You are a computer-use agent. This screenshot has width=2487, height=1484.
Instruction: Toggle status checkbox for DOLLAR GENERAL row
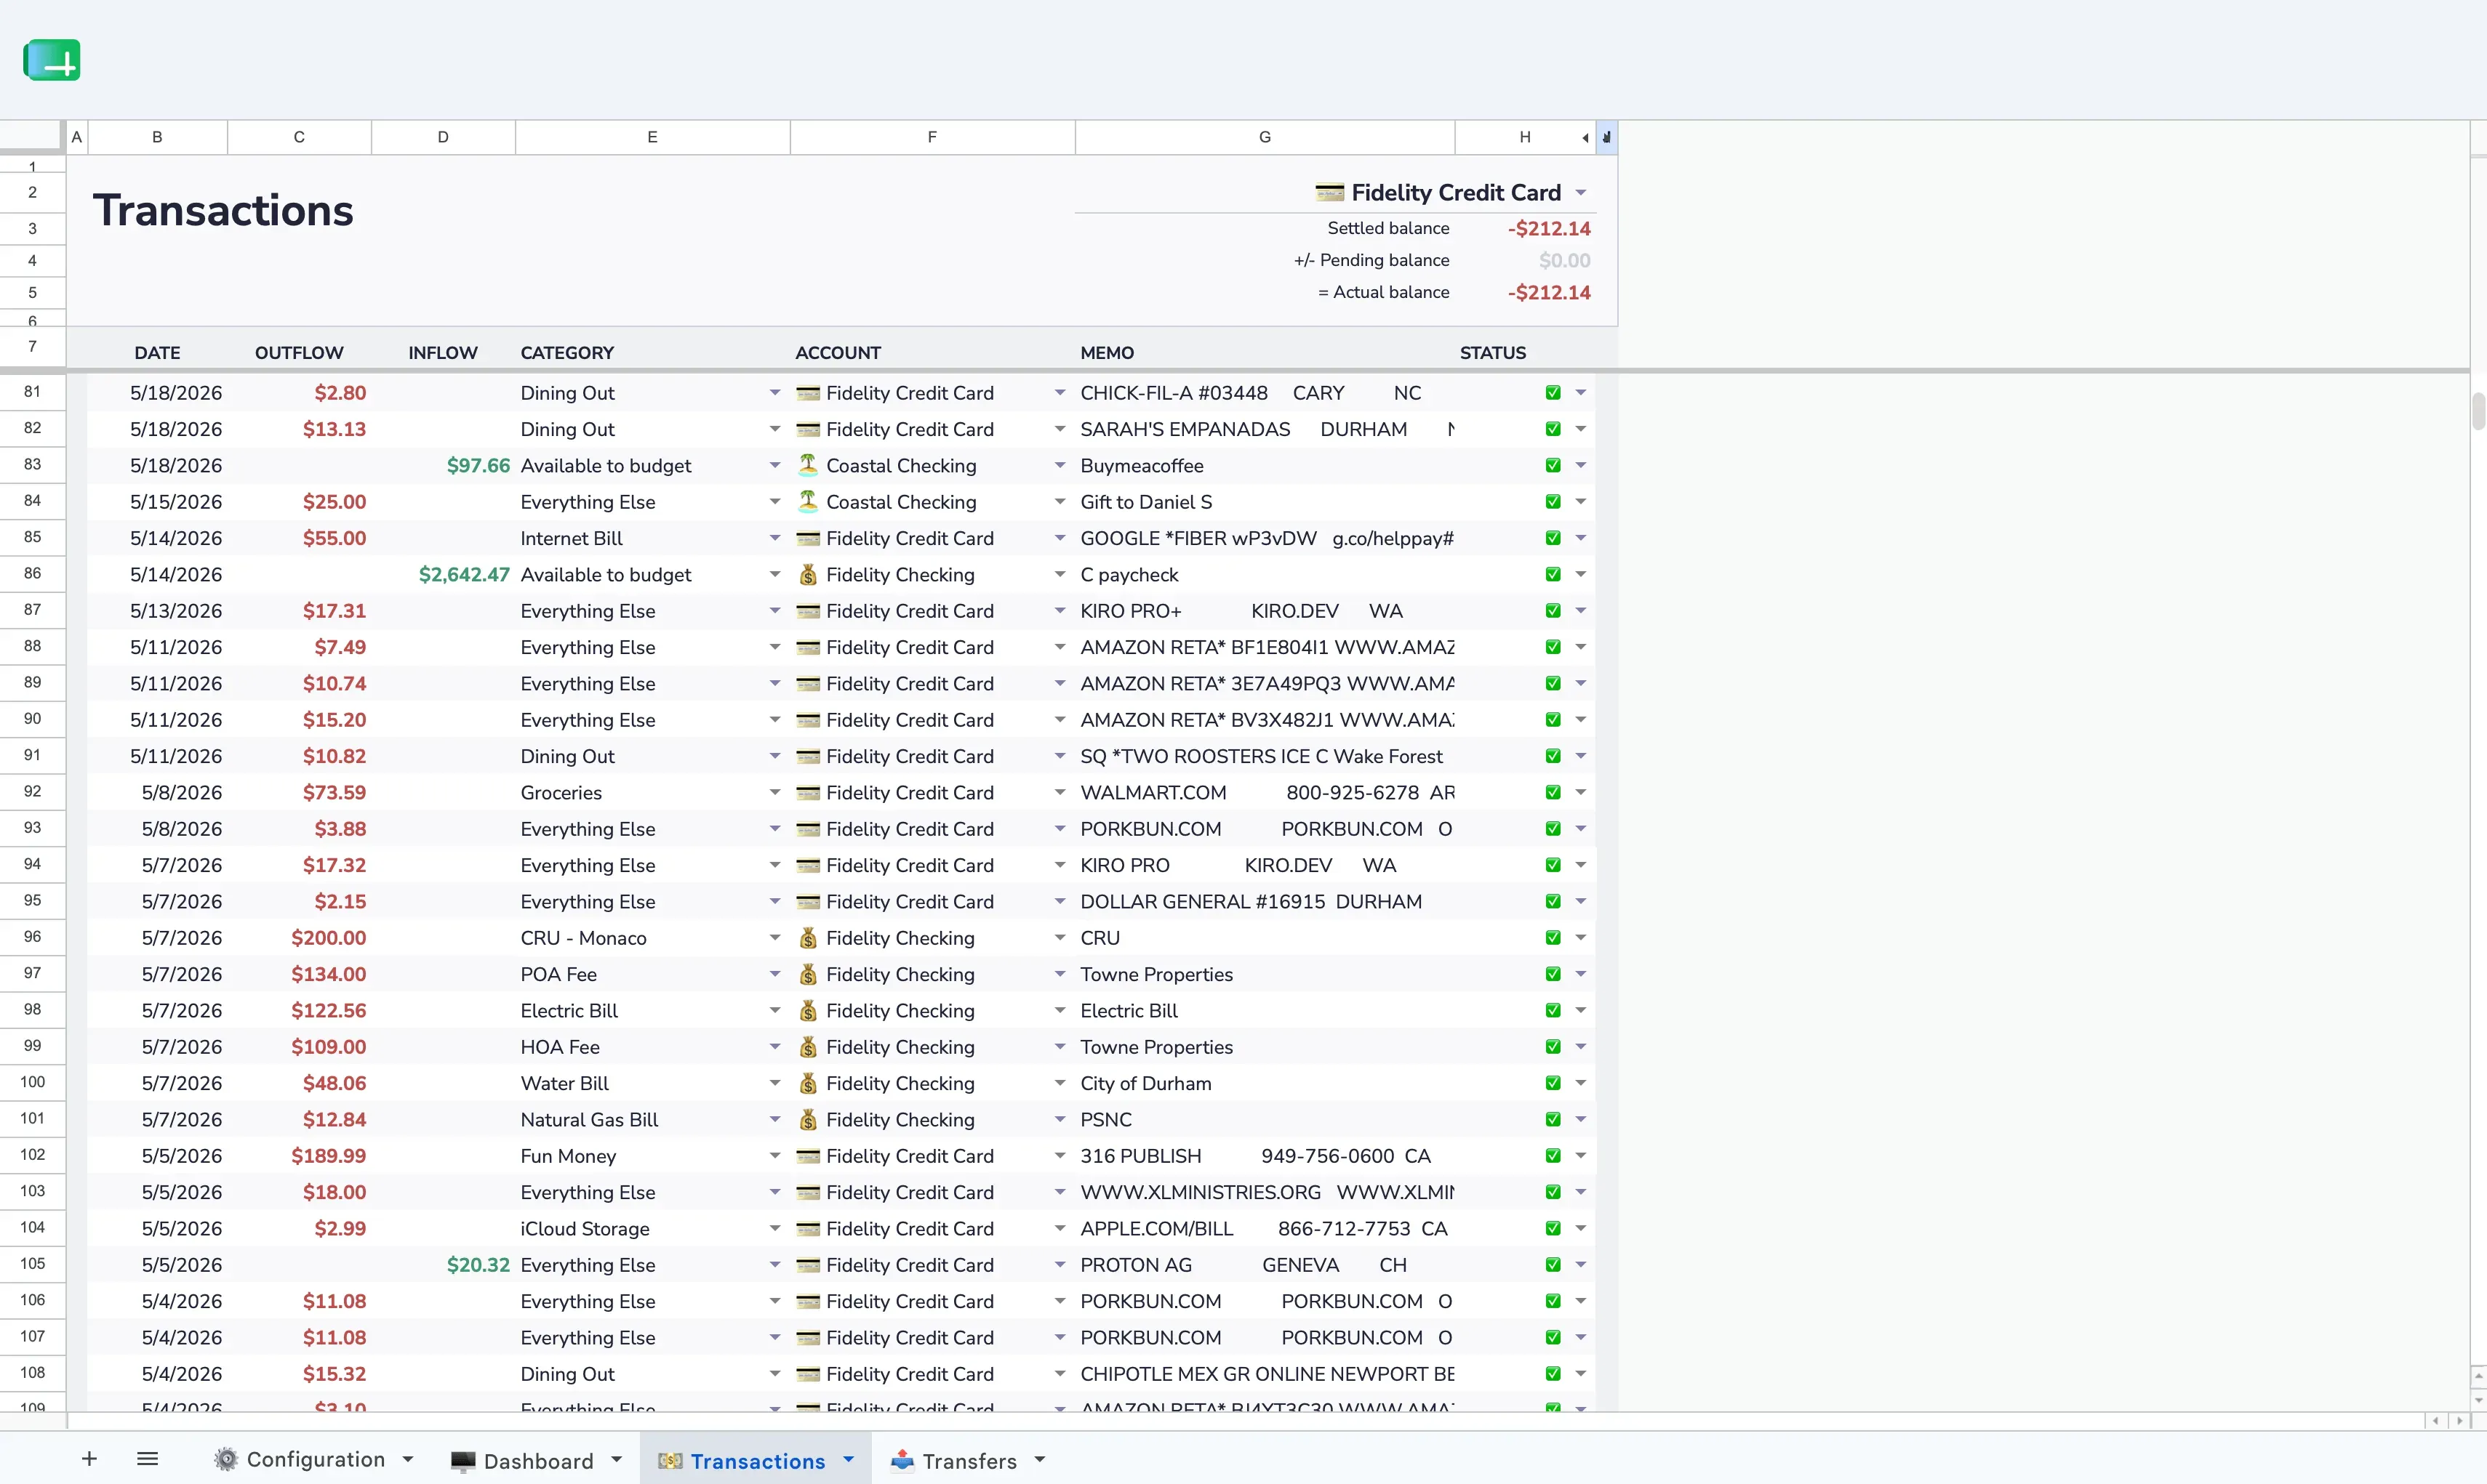click(1553, 901)
